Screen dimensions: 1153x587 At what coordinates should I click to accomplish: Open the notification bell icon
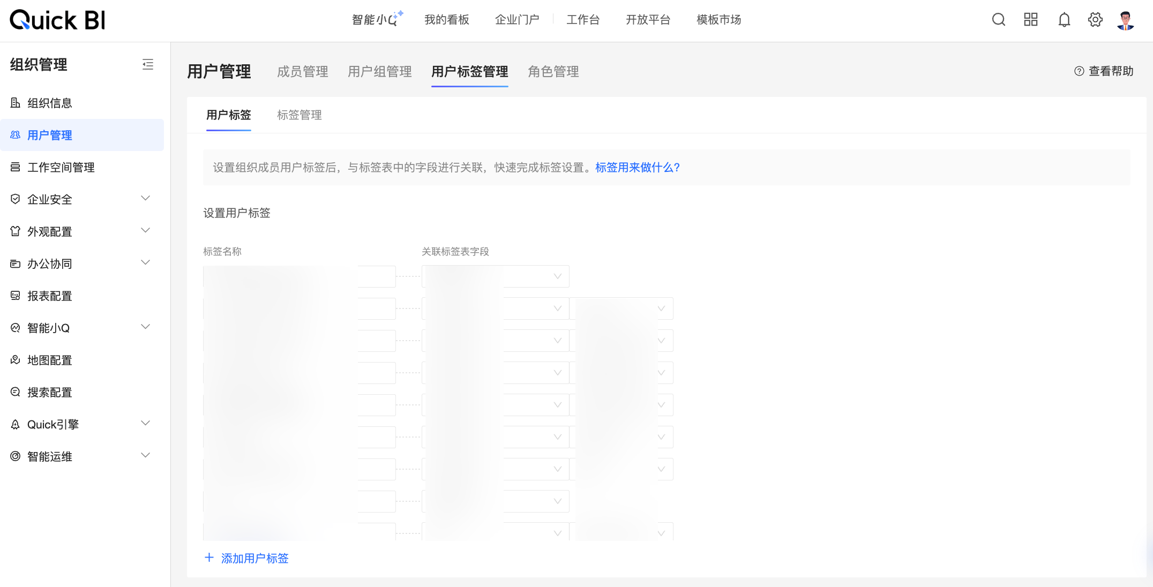click(x=1064, y=20)
